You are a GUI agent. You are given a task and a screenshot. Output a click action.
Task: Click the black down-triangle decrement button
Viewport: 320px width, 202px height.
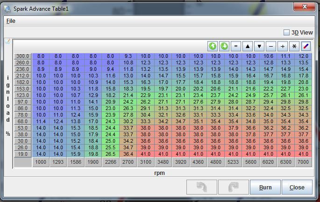point(259,46)
